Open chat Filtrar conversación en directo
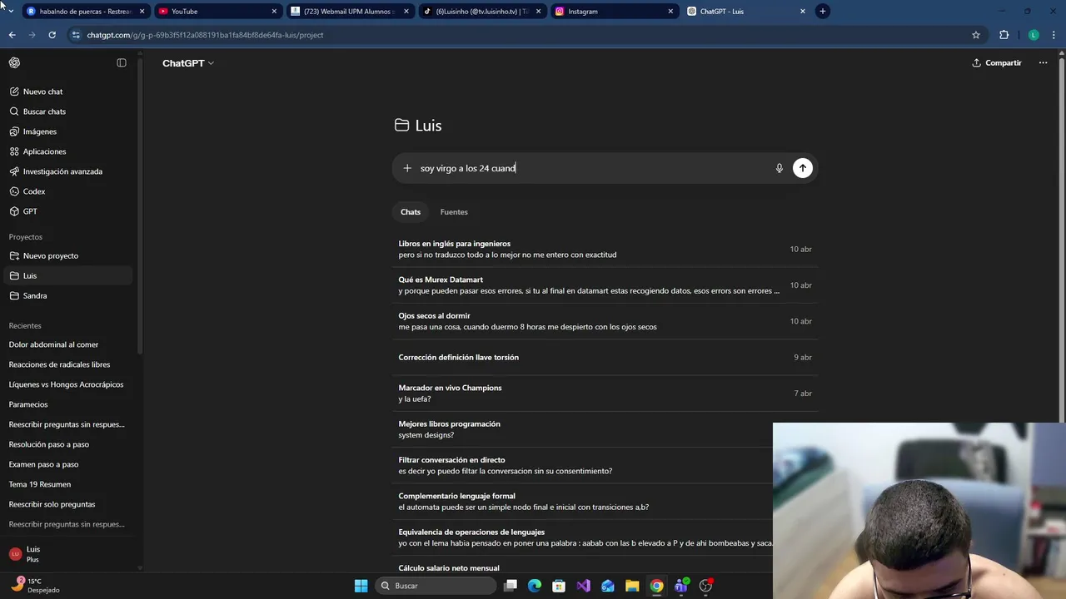1066x599 pixels. tap(582, 465)
